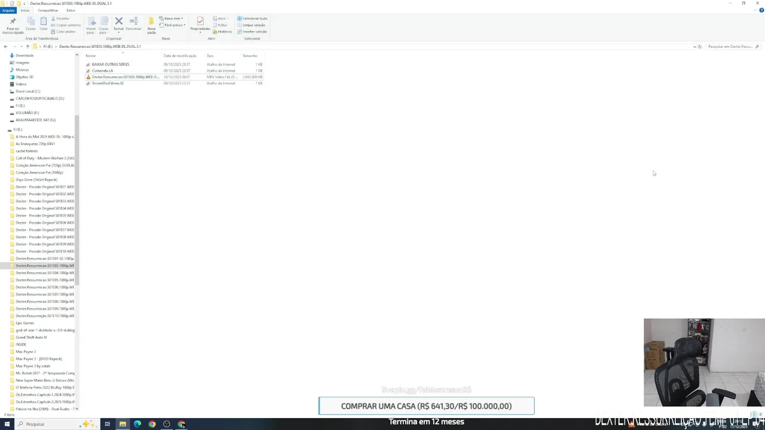
Task: Open Objetos 3D in the navigation pane
Action: (x=24, y=77)
